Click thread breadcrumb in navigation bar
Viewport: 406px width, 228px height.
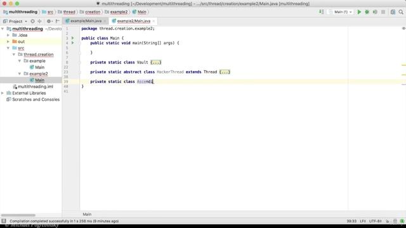click(x=67, y=12)
